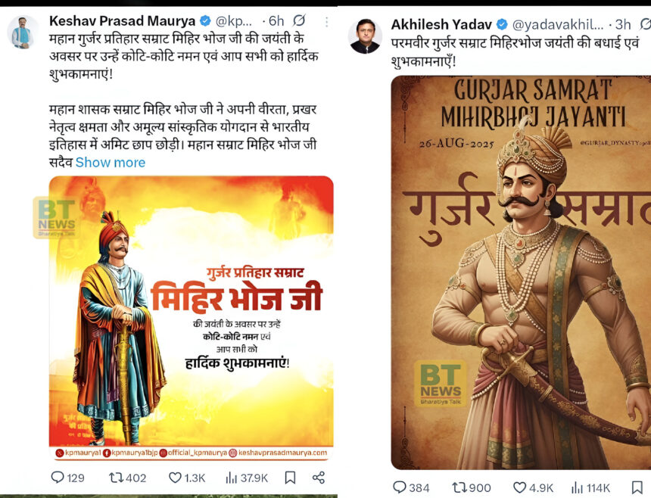651x498 pixels.
Task: Repost Keshav Prasad Maurya's tweet
Action: 115,478
